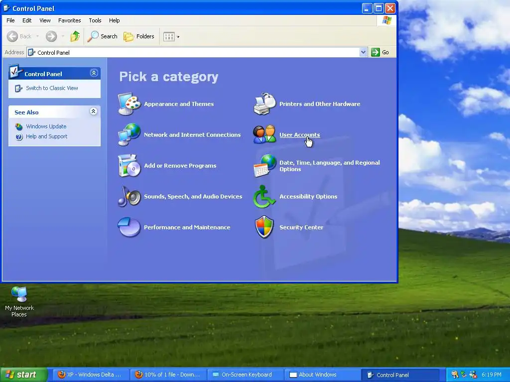Open the Views button dropdown
The width and height of the screenshot is (510, 382).
(171, 36)
